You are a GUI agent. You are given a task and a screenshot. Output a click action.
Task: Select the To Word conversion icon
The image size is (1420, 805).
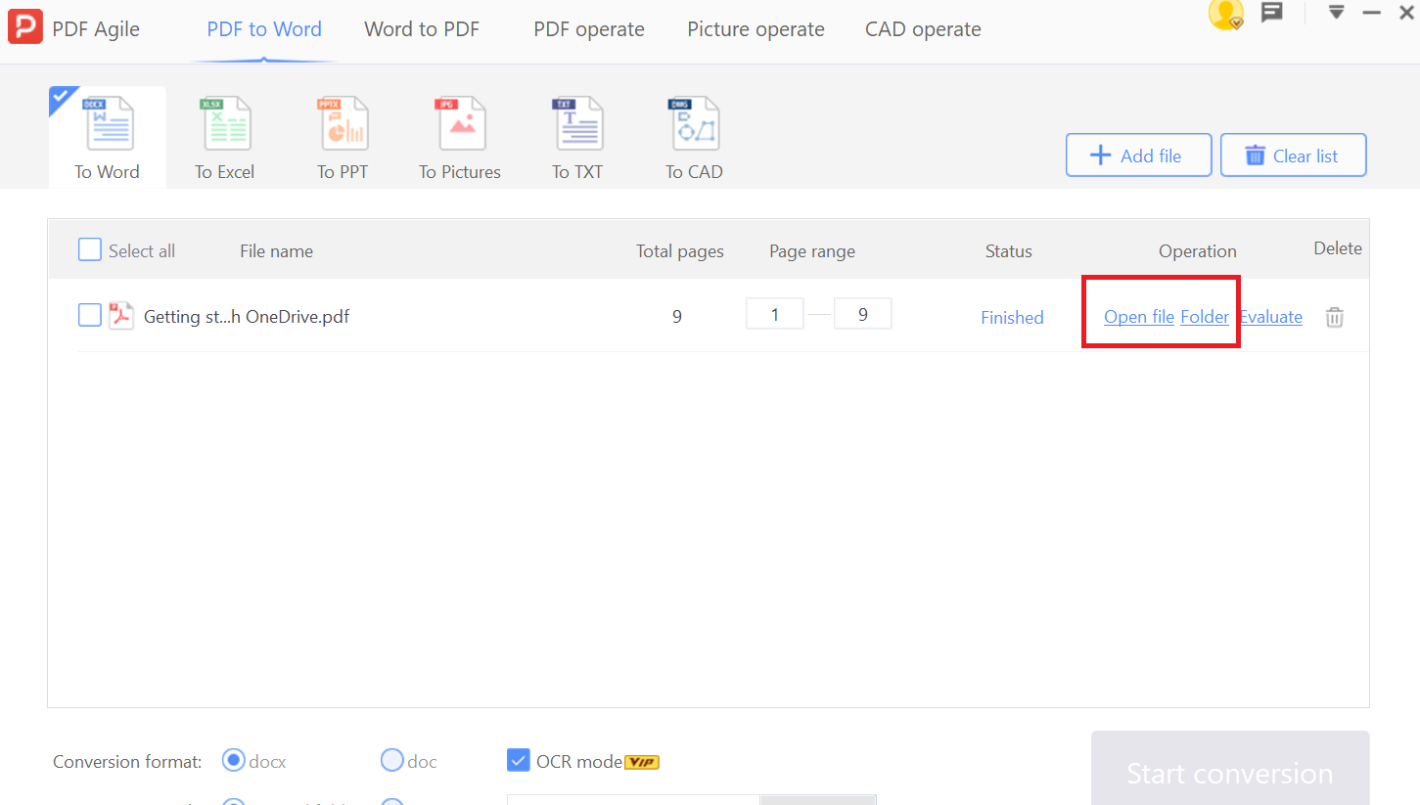(108, 125)
